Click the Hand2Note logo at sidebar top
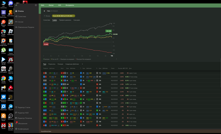The image size is (221, 134). coord(16,5)
